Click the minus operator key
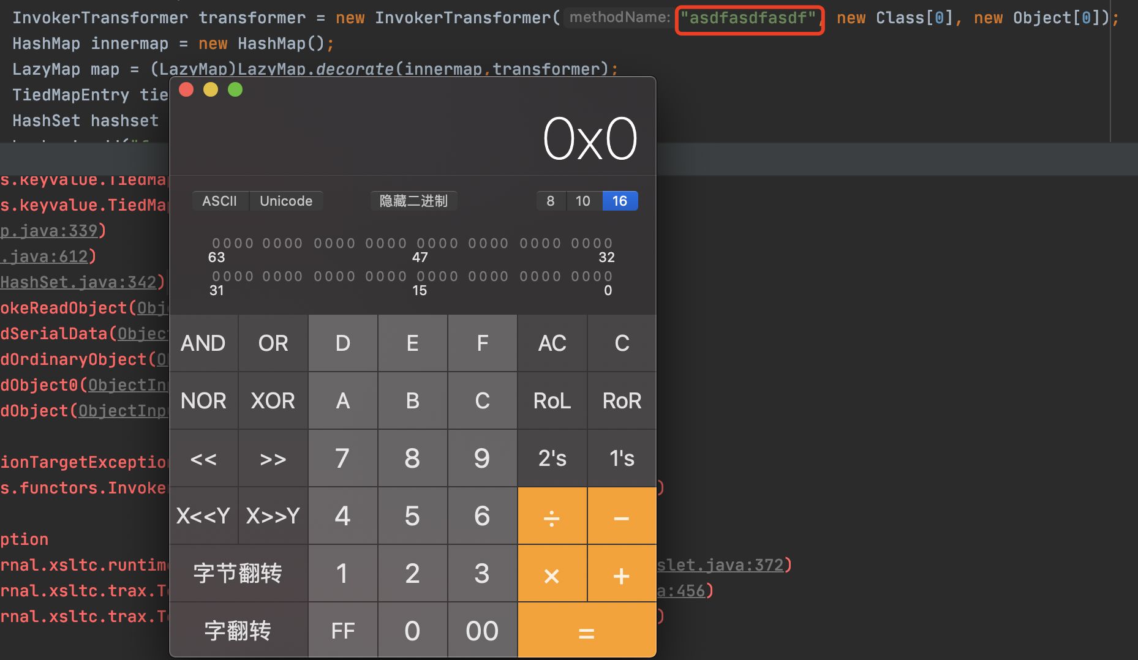This screenshot has height=660, width=1138. [x=621, y=516]
